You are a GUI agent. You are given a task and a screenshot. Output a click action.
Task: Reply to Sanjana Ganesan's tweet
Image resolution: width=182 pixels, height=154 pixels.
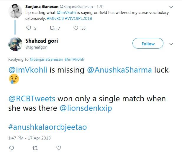point(29,28)
